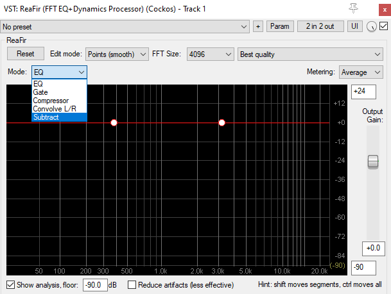Select Gate in the Mode list

(x=59, y=92)
